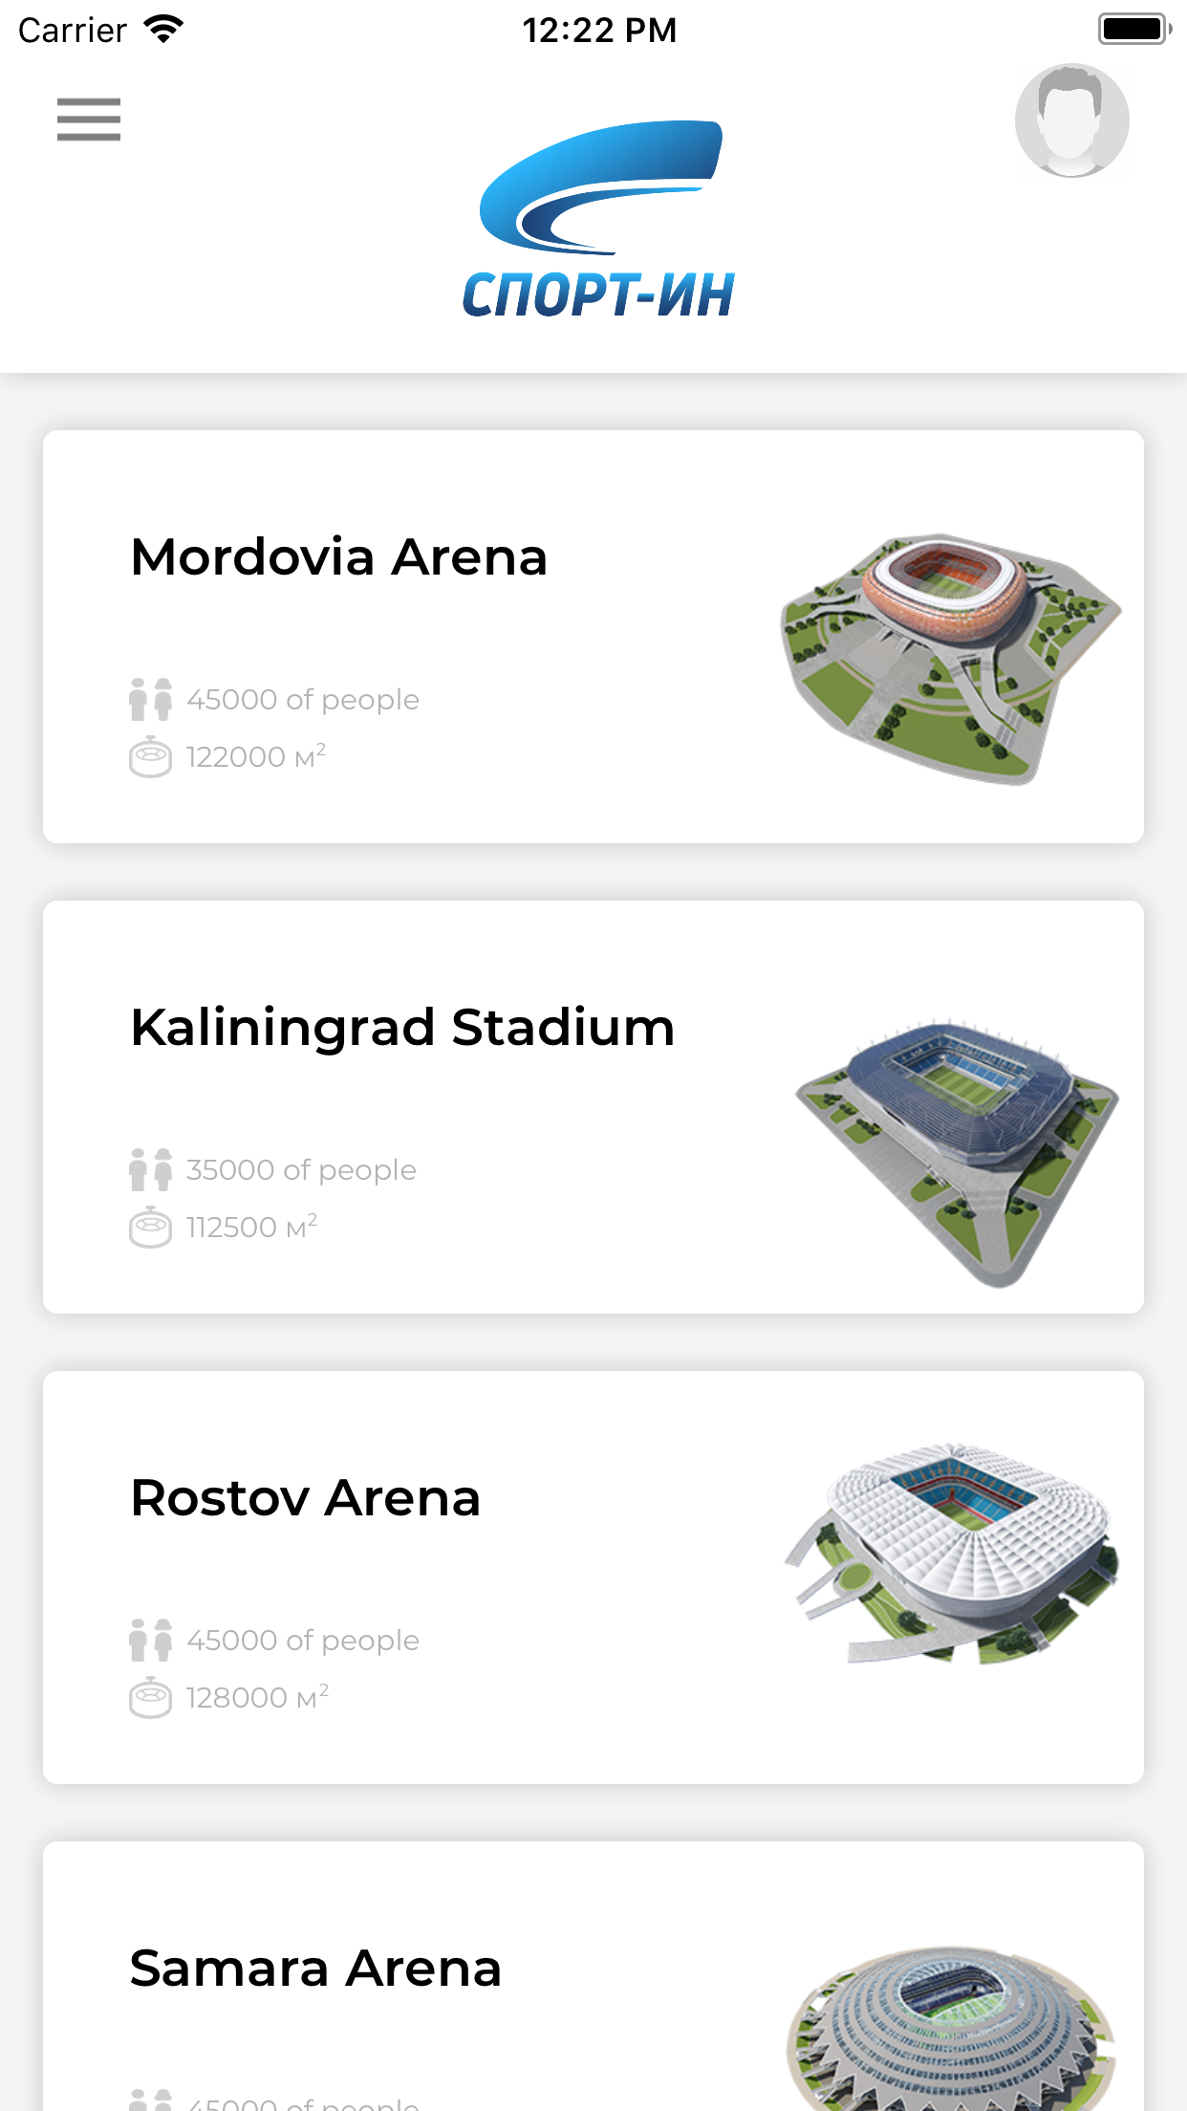
Task: Tap Kaliningrad's 35000 of people text
Action: [x=301, y=1170]
